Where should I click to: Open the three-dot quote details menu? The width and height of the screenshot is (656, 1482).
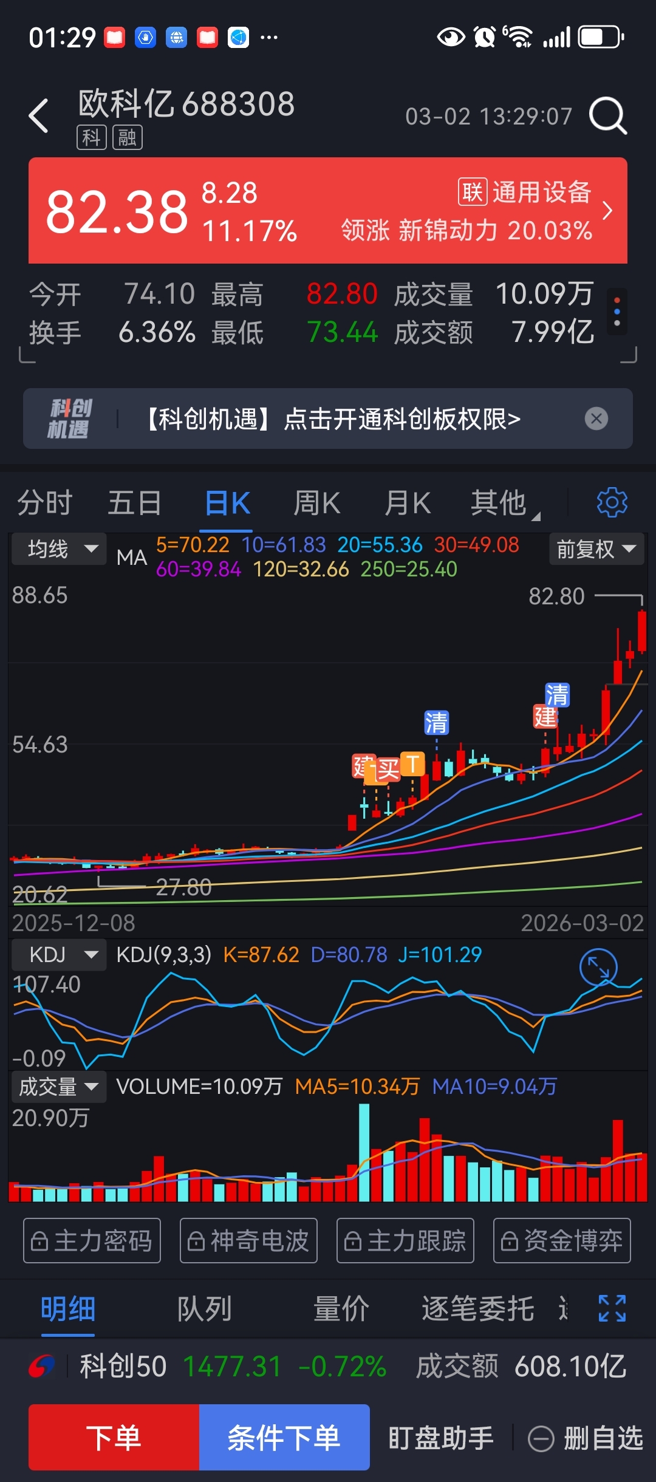tap(617, 311)
